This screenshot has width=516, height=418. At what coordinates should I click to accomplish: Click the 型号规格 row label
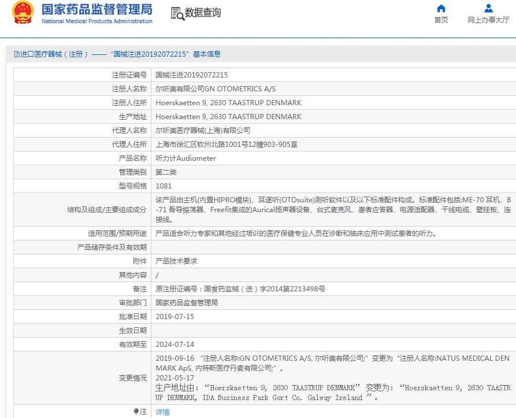click(x=133, y=186)
